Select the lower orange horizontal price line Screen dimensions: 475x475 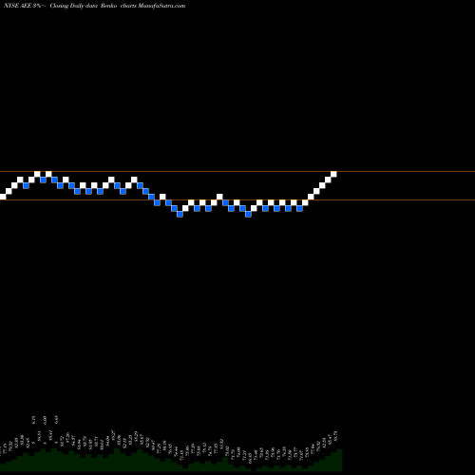[x=237, y=200]
